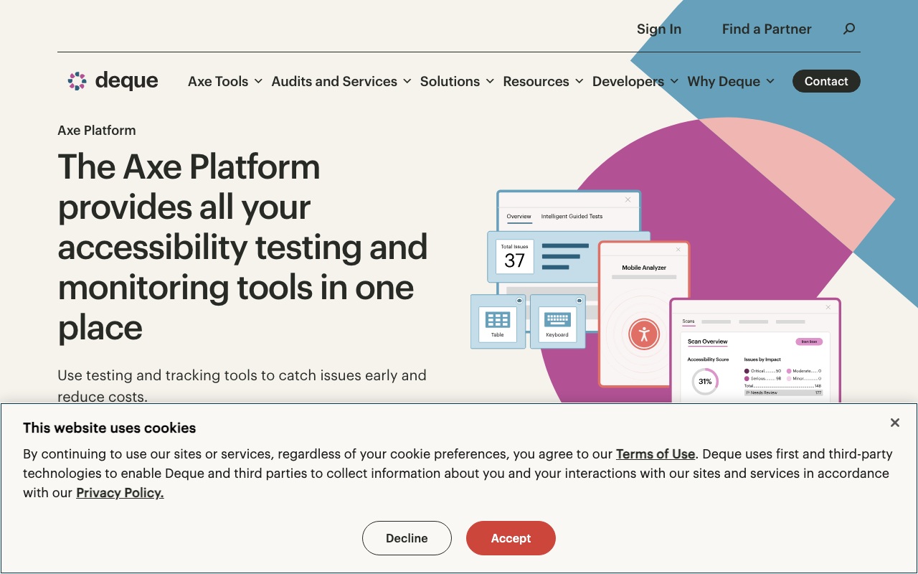
Task: Decline the website cookies
Action: click(x=407, y=538)
